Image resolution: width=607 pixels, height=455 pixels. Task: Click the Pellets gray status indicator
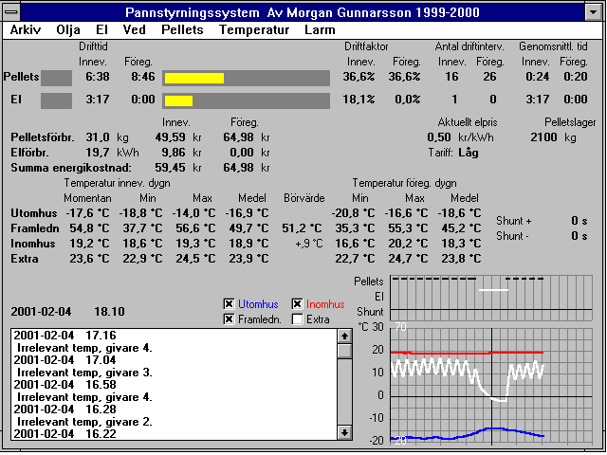pos(57,77)
